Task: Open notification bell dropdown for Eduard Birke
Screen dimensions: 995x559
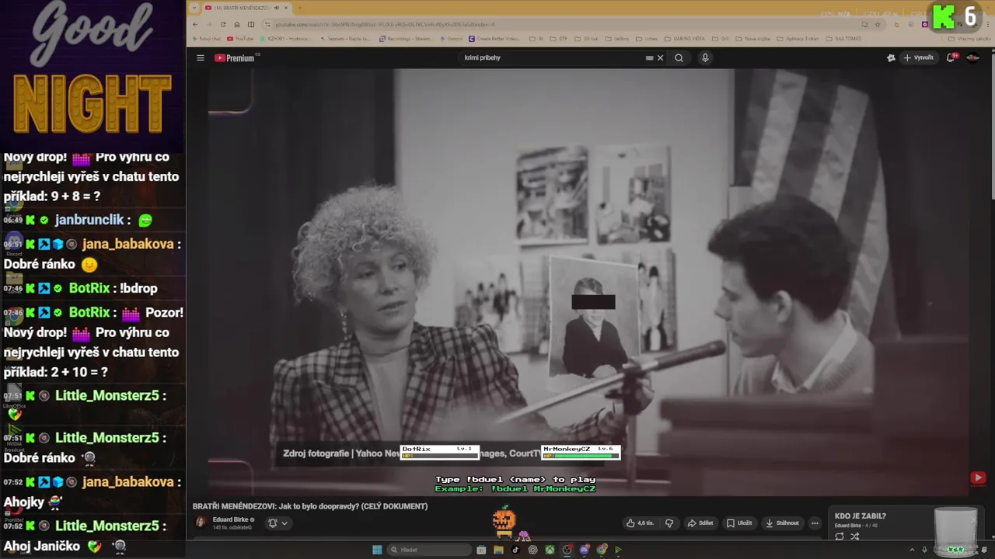Action: pos(278,523)
